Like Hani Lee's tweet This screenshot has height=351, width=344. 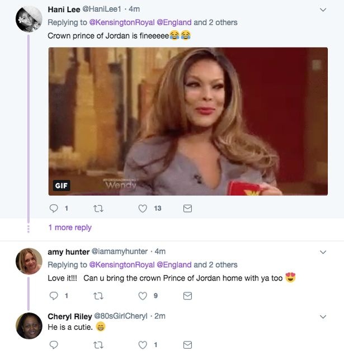pyautogui.click(x=143, y=208)
